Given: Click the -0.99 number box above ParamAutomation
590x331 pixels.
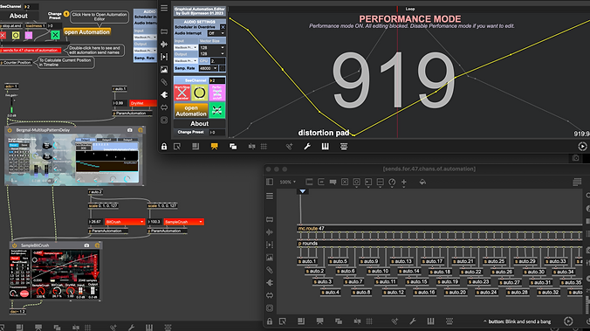Looking at the screenshot, I should coord(120,103).
